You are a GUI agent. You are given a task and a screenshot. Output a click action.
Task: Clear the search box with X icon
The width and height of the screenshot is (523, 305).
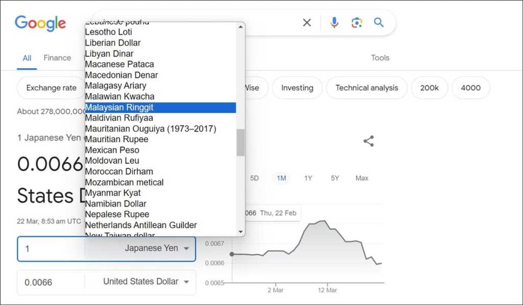307,22
